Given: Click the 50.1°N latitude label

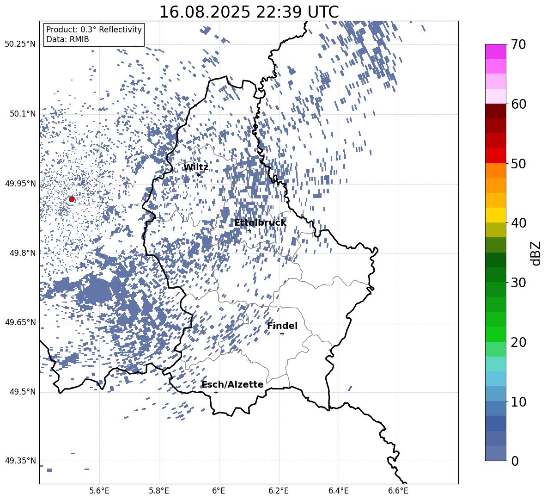Looking at the screenshot, I should coord(23,114).
